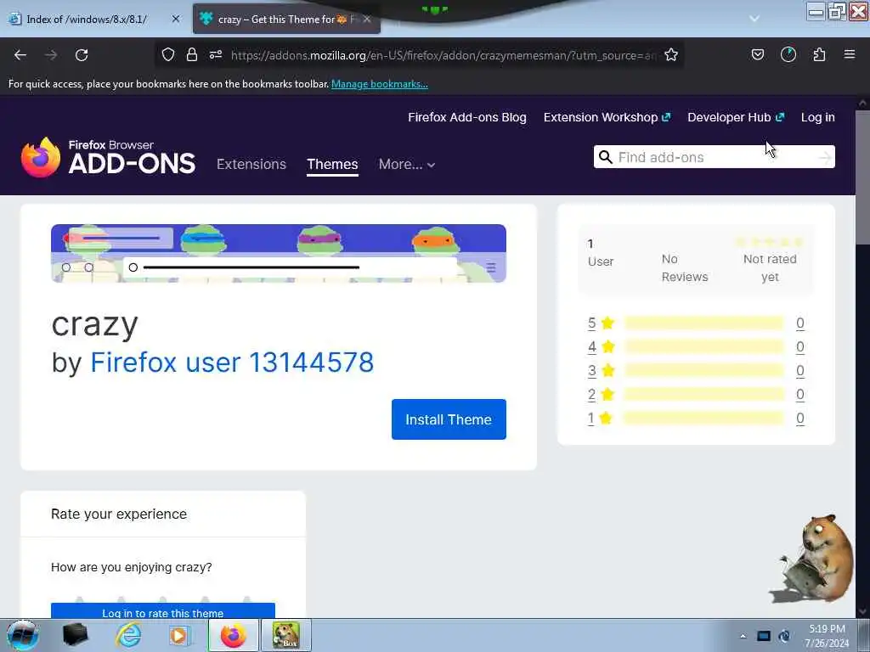View site security padlock info
Viewport: 870px width, 652px height.
coord(192,54)
